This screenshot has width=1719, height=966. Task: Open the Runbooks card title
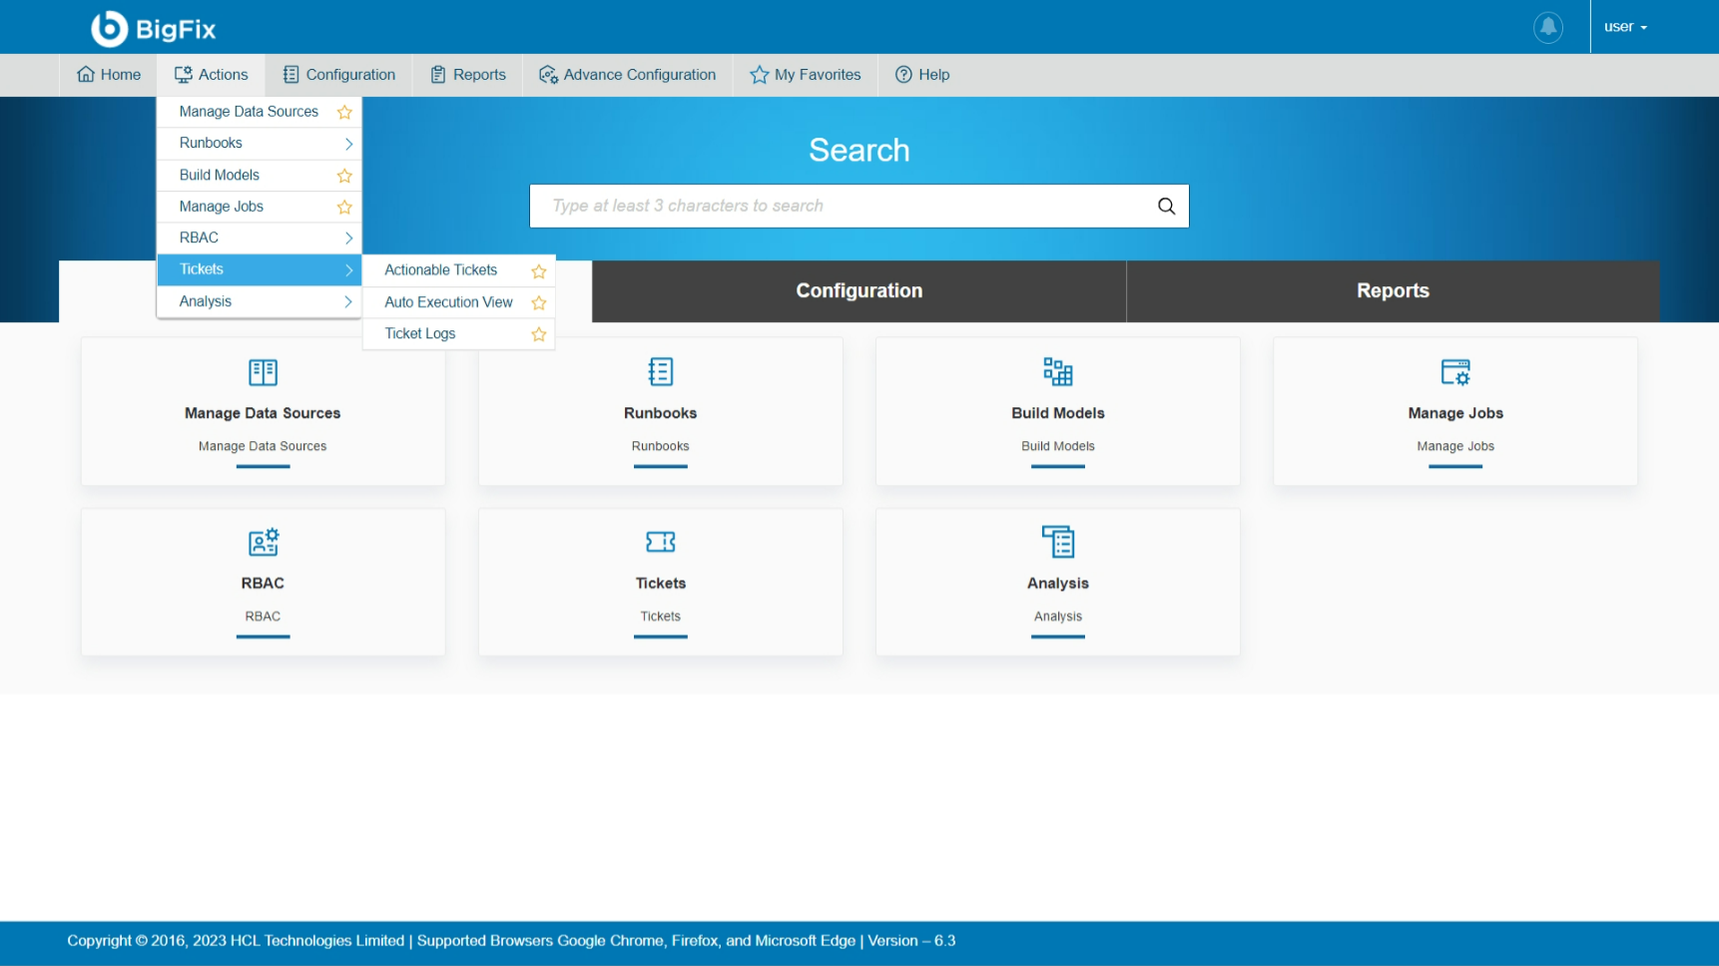tap(661, 413)
